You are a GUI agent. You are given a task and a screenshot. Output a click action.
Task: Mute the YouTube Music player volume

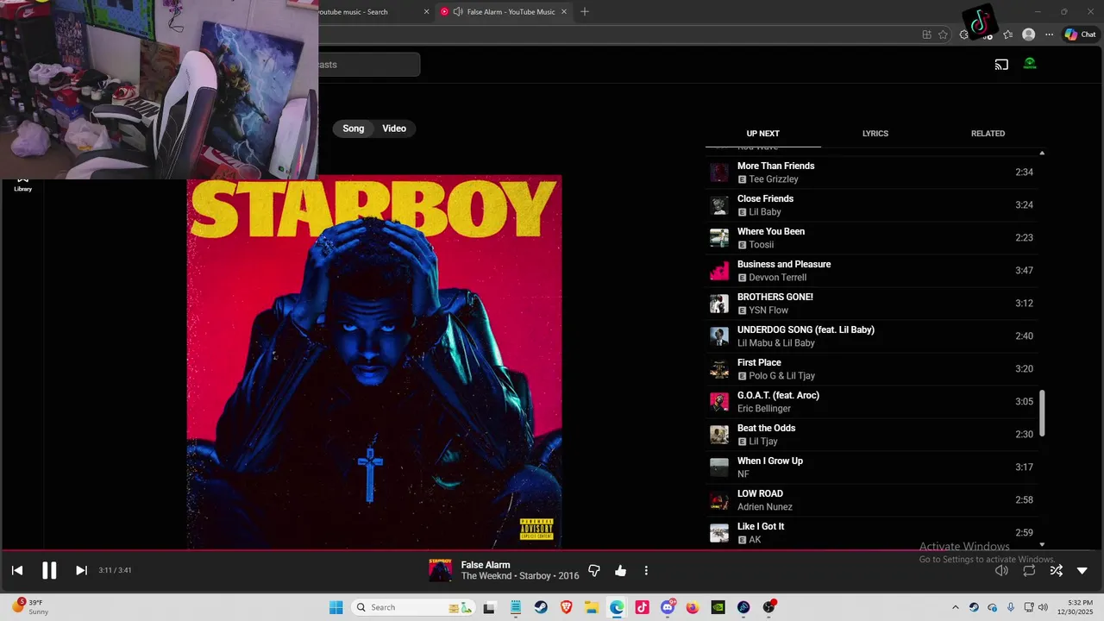(1001, 570)
